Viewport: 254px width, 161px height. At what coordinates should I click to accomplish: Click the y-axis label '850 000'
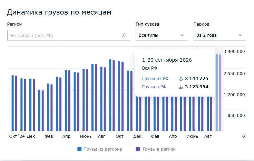pyautogui.click(x=236, y=116)
